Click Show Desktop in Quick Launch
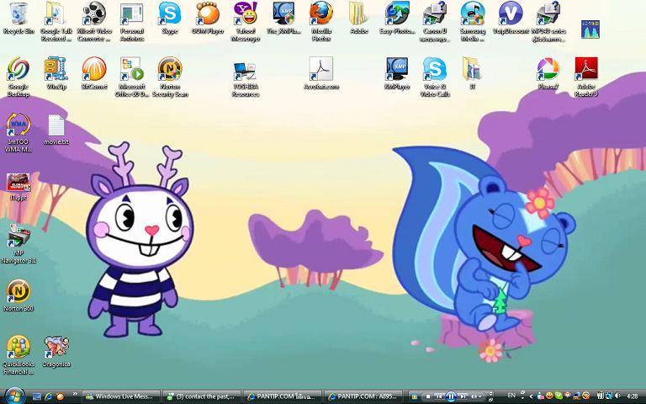This screenshot has width=646, height=404. pos(37,396)
